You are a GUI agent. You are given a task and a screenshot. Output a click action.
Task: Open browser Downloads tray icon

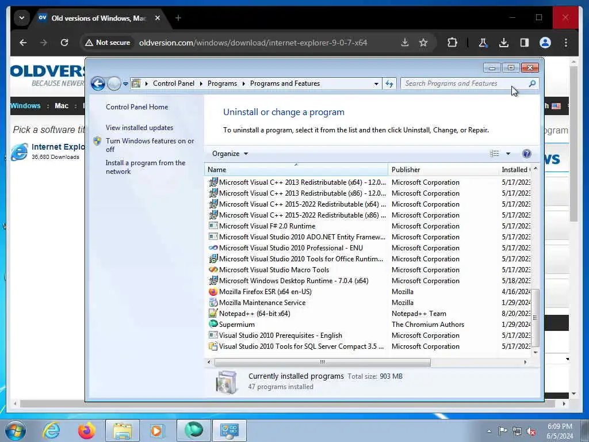(x=504, y=43)
